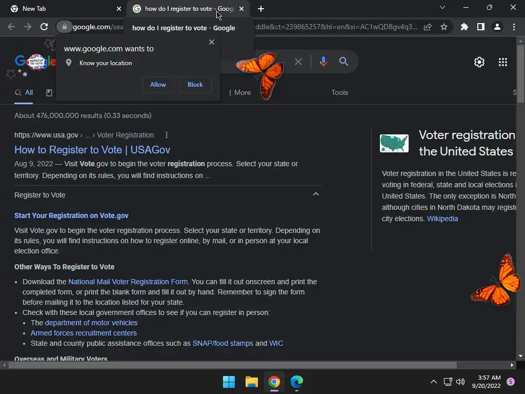525x394 pixels.
Task: Open Chrome's three-dot menu
Action: click(x=514, y=27)
